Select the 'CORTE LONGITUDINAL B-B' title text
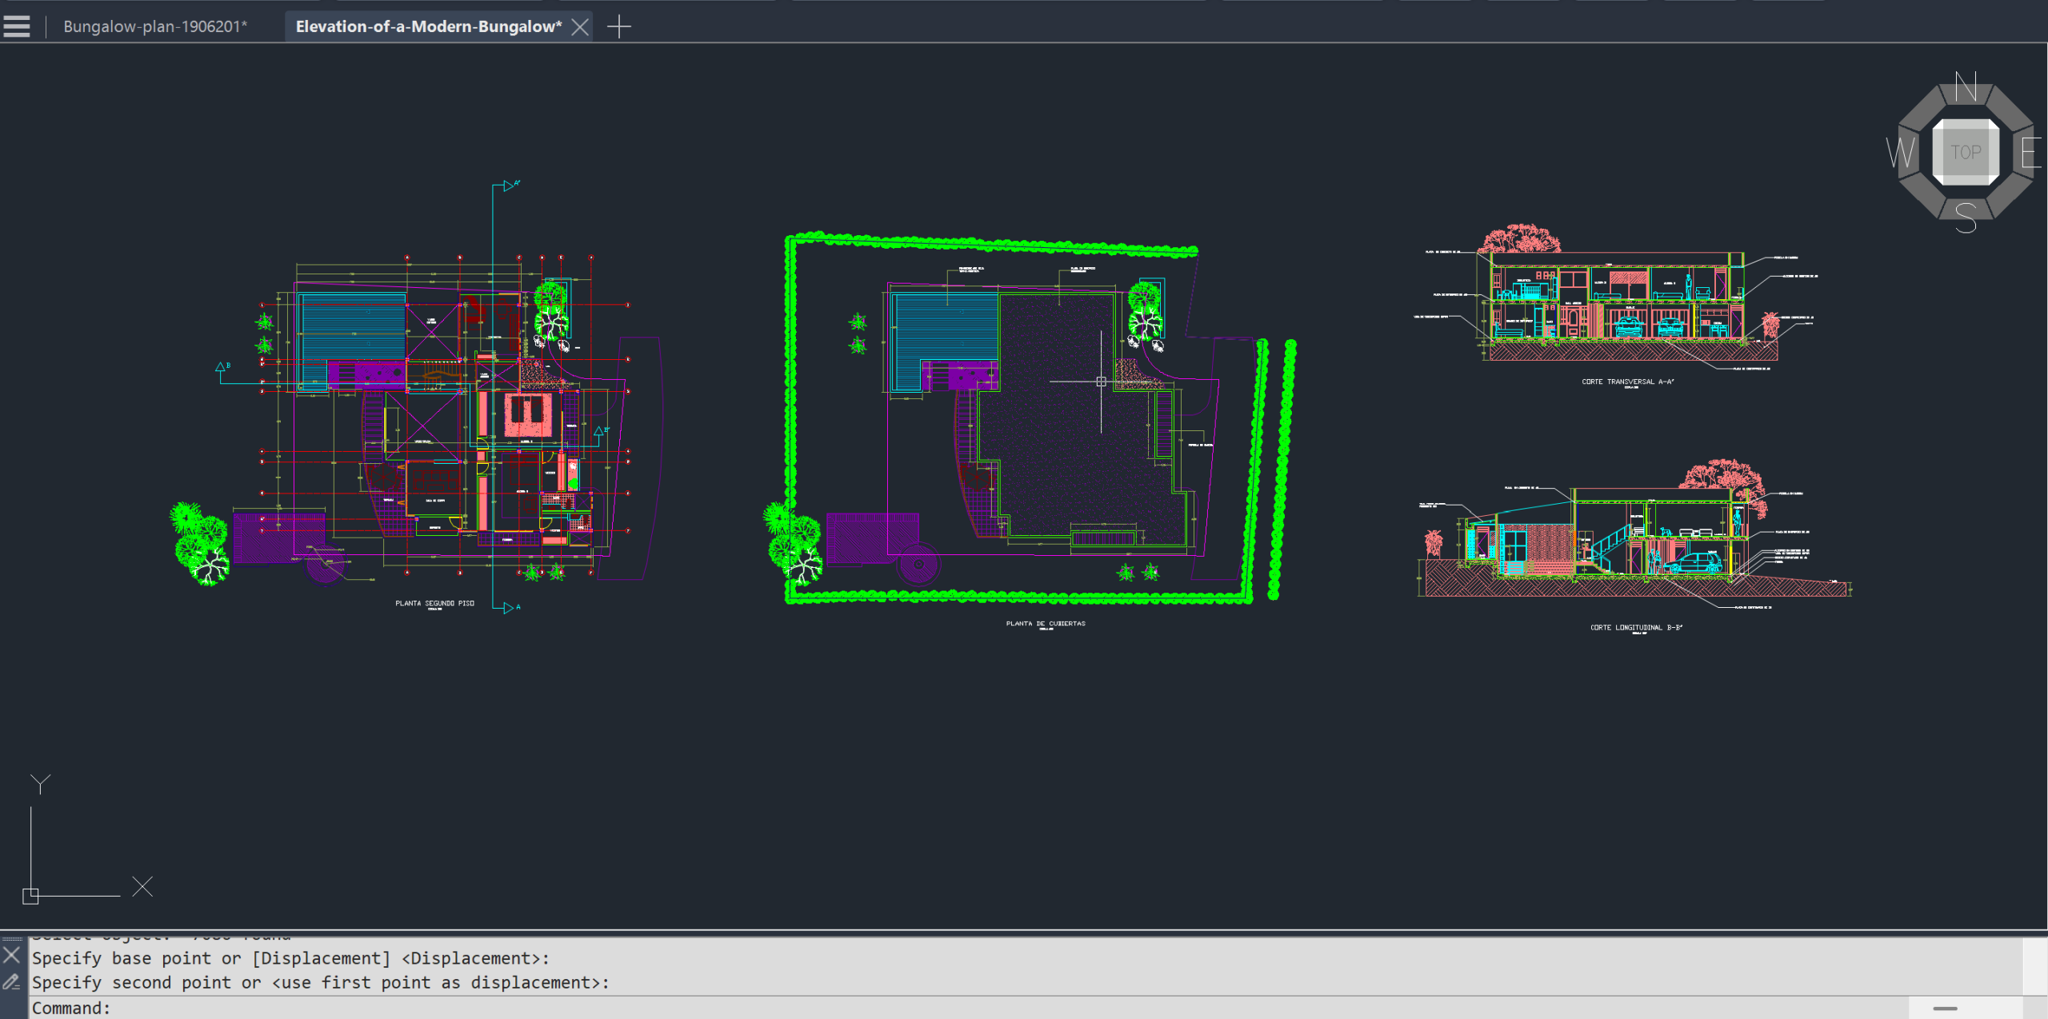The height and width of the screenshot is (1019, 2048). coord(1636,627)
